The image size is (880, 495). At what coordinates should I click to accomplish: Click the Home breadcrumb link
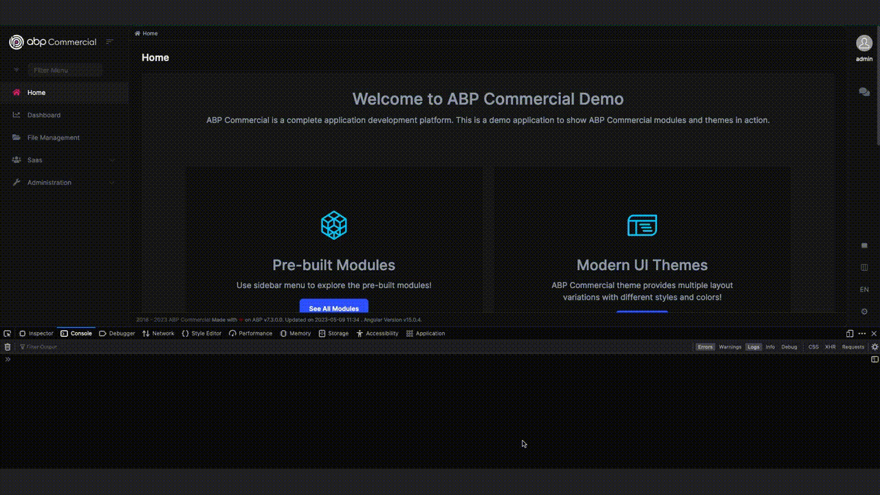click(150, 34)
